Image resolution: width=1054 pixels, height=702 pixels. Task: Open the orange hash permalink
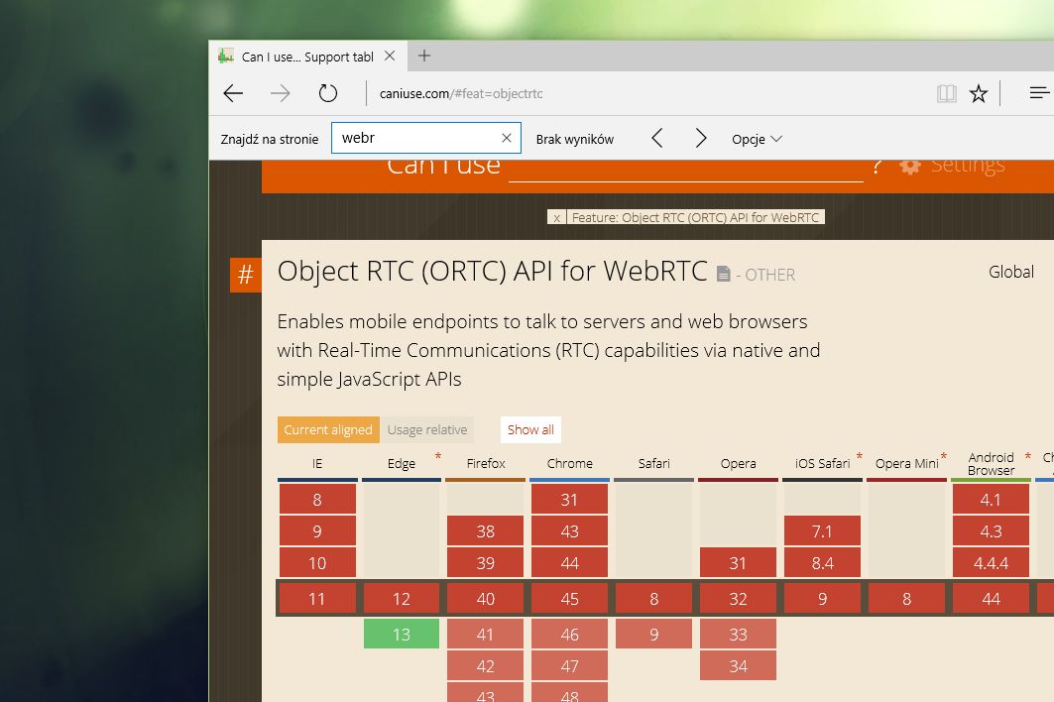(x=245, y=275)
